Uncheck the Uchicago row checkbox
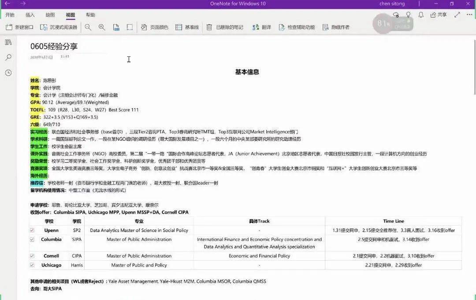476x300 pixels. [32, 265]
